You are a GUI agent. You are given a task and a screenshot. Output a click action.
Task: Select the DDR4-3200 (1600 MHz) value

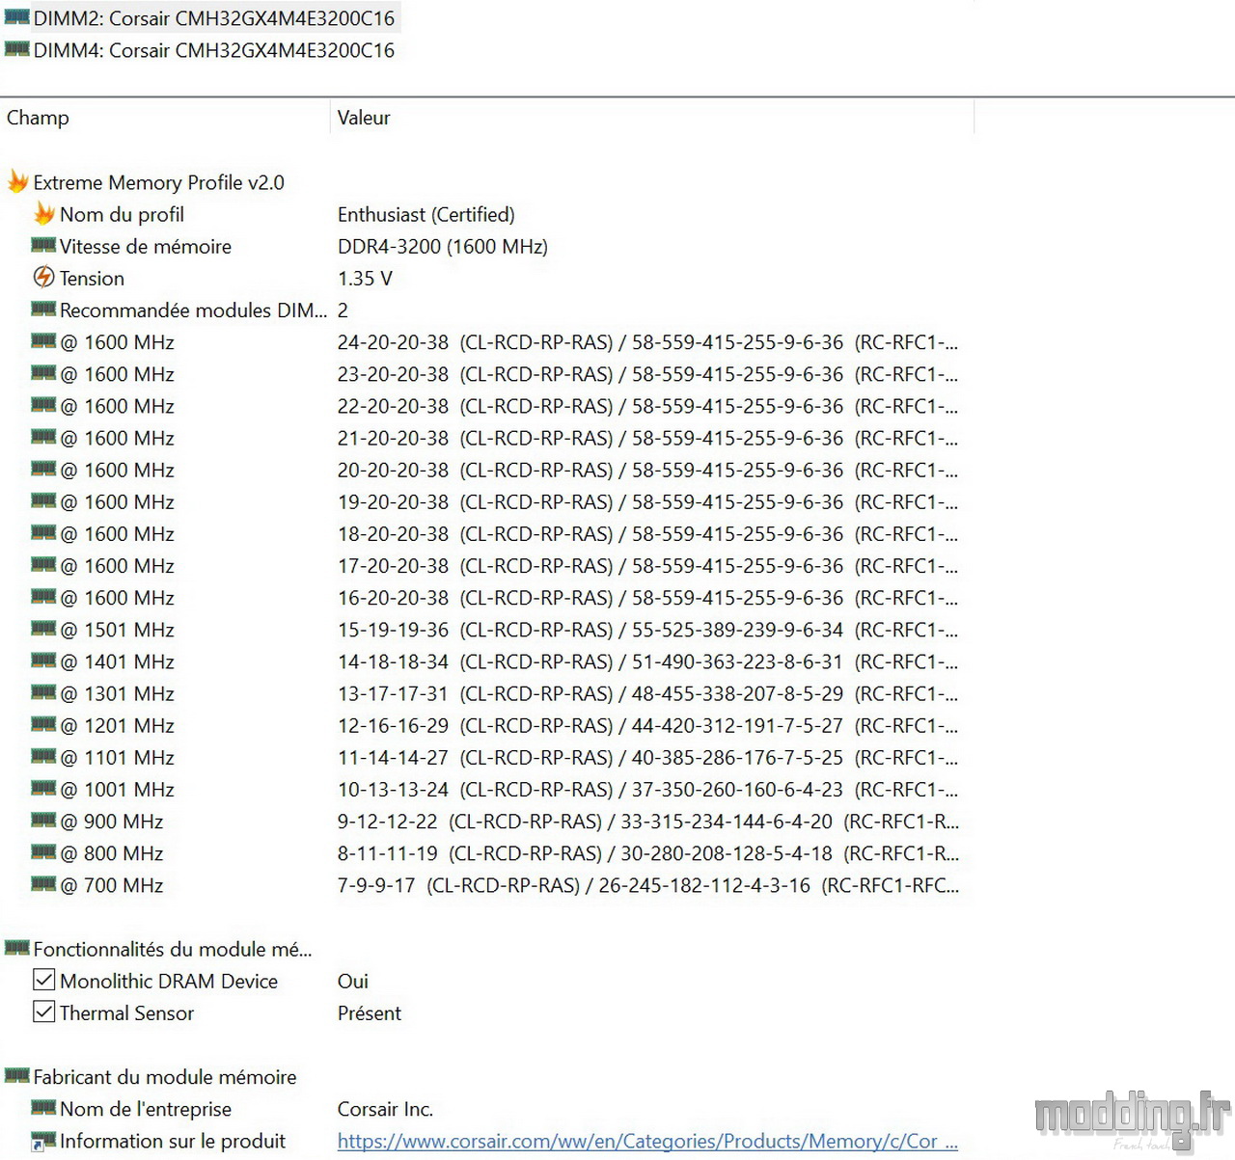(x=443, y=246)
